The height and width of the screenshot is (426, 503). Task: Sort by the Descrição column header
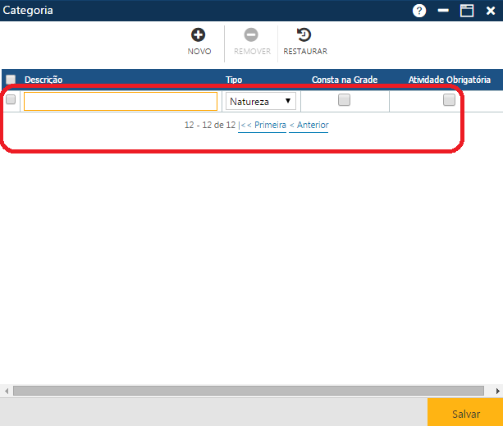pos(44,80)
